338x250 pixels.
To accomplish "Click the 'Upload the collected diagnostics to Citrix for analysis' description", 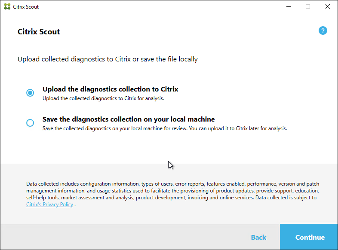I will (103, 98).
